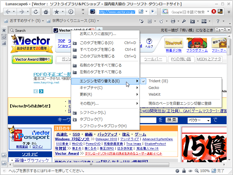Screen dimensions: 233x175
Task: Switch engine to Gecko
Action: pos(181,88)
